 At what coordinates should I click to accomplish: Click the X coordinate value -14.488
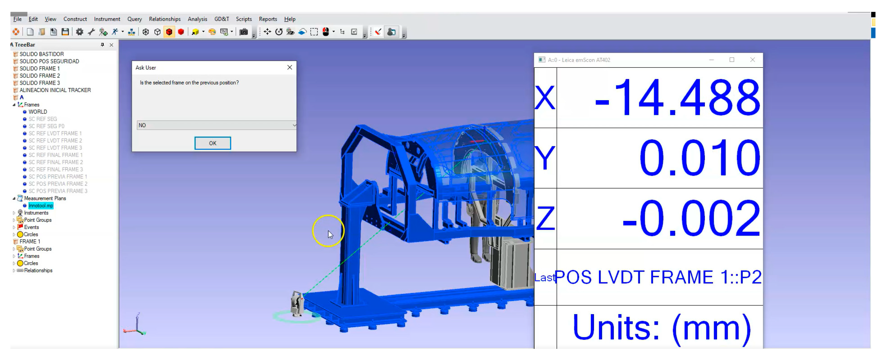click(x=677, y=98)
